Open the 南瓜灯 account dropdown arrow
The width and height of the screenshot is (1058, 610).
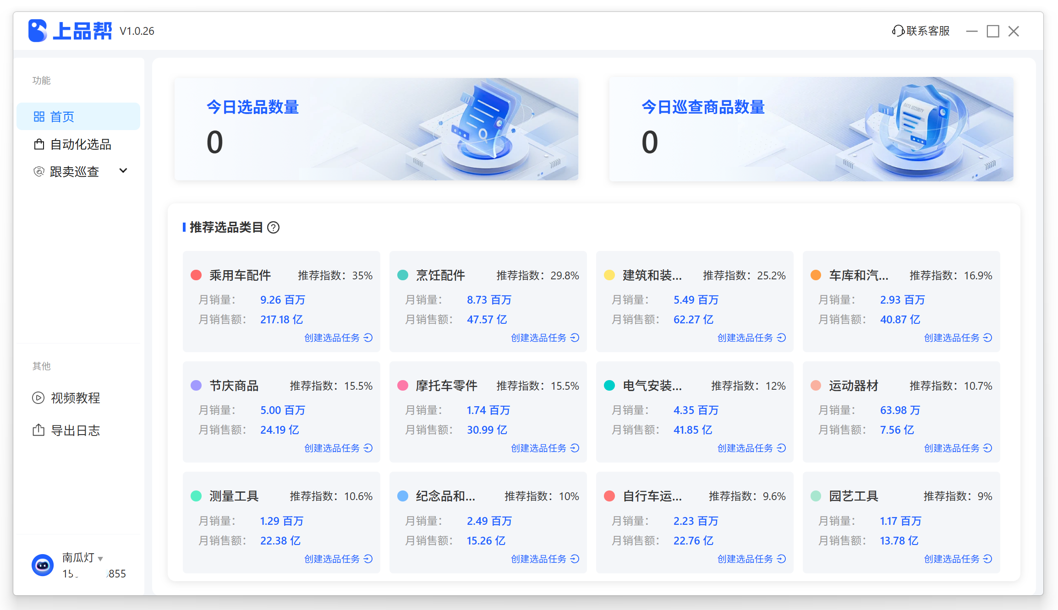[100, 559]
